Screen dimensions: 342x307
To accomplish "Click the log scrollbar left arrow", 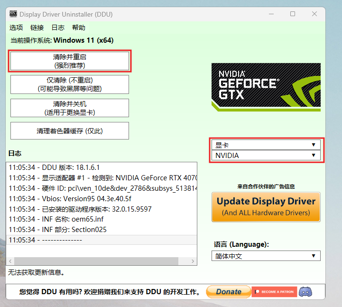I will (10, 261).
